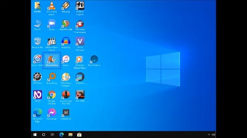
Task: Open the volume speaker control
Action: pos(213,135)
